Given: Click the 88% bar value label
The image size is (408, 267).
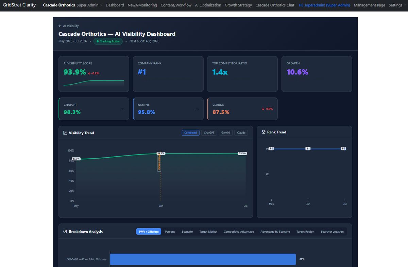Looking at the screenshot, I should click(302, 259).
